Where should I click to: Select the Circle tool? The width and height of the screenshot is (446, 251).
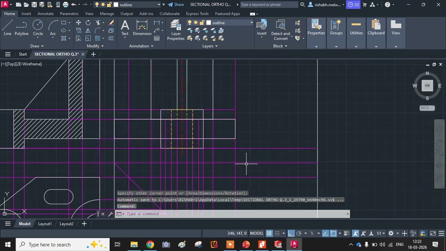pyautogui.click(x=38, y=28)
